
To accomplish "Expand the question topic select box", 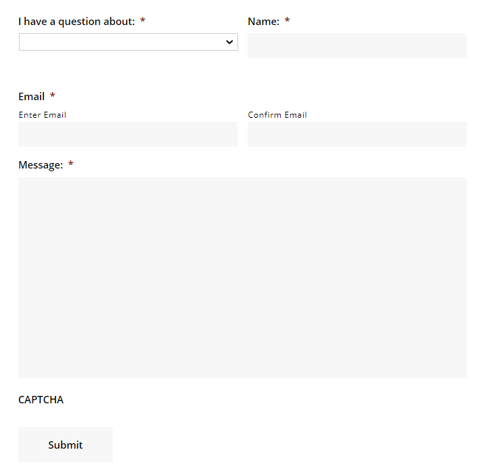I will [x=128, y=42].
